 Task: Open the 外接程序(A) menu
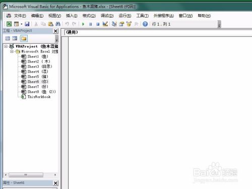point(163,16)
